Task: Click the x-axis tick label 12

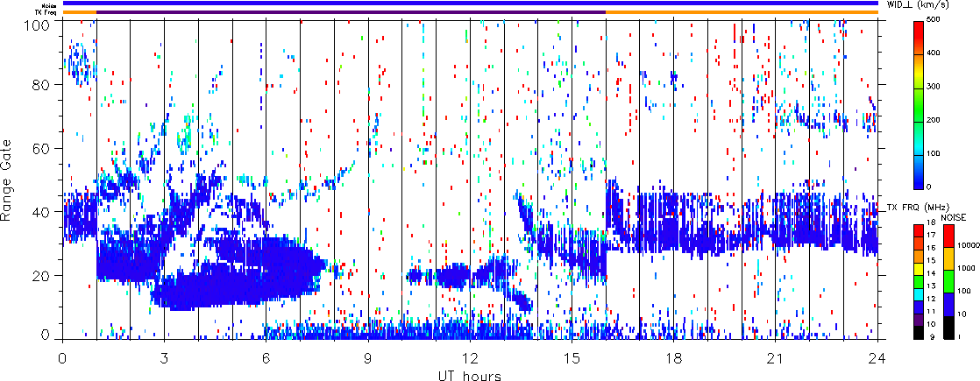Action: (x=470, y=359)
